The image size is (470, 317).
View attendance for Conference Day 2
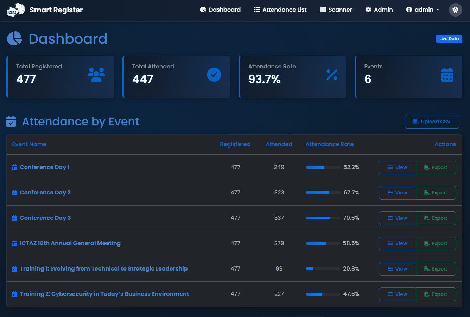point(397,193)
